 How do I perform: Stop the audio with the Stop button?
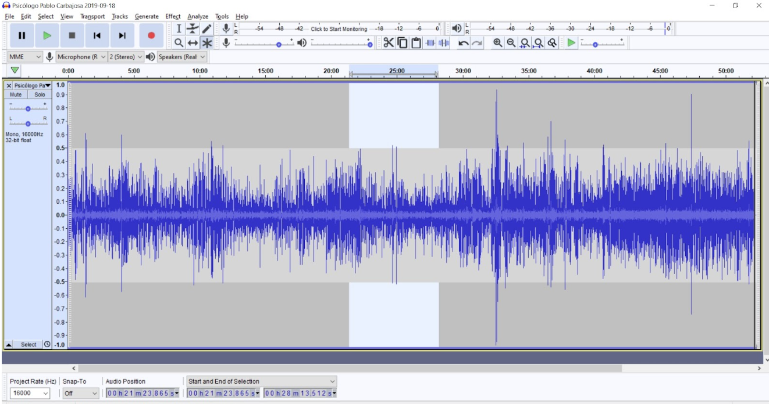coord(72,35)
